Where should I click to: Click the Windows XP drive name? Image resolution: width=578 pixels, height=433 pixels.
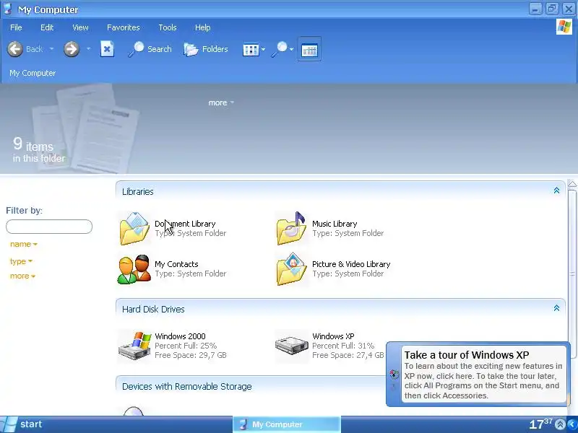(x=333, y=336)
